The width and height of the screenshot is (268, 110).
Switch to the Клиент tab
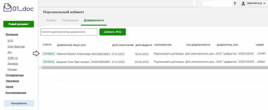51,20
